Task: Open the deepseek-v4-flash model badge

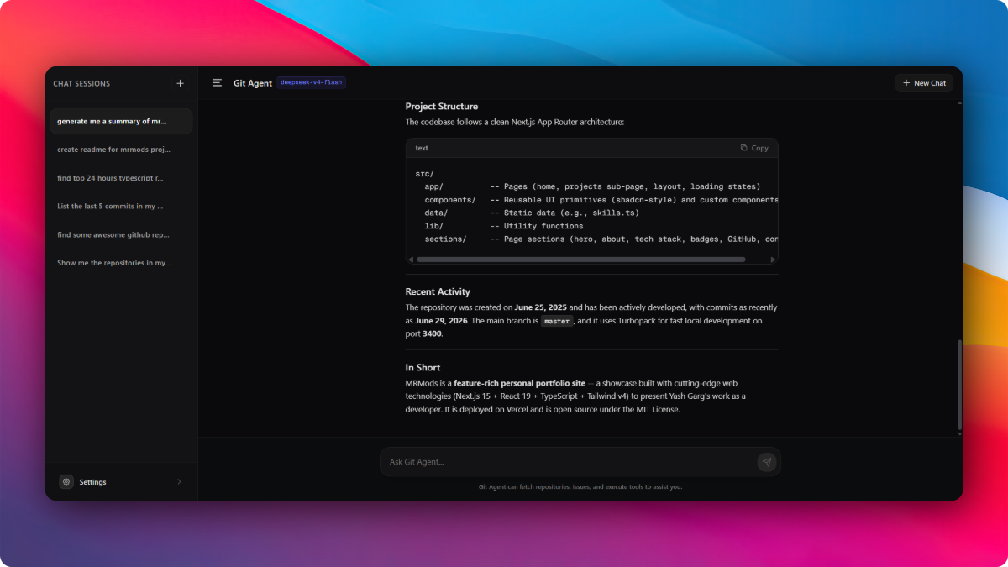Action: 312,83
